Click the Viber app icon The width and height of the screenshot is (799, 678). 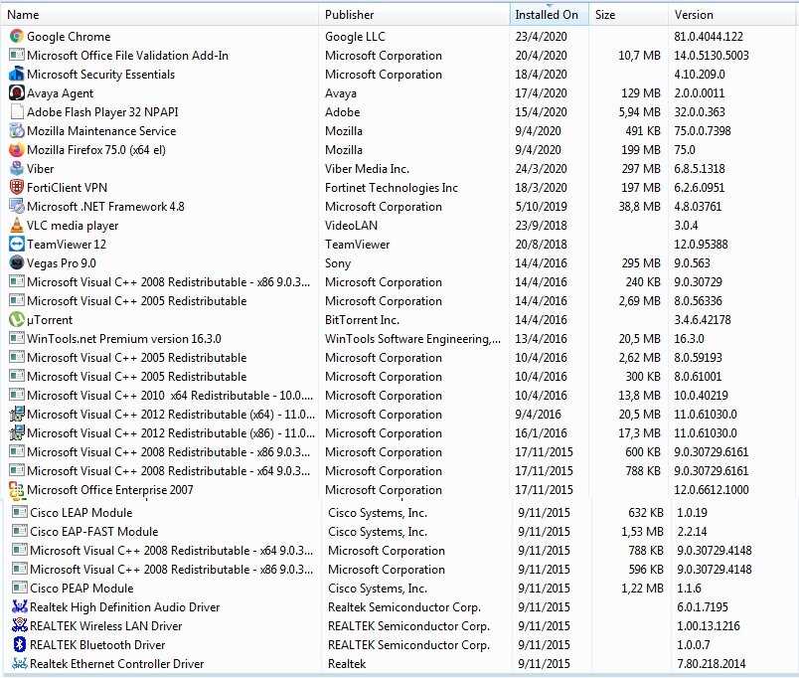tap(17, 168)
